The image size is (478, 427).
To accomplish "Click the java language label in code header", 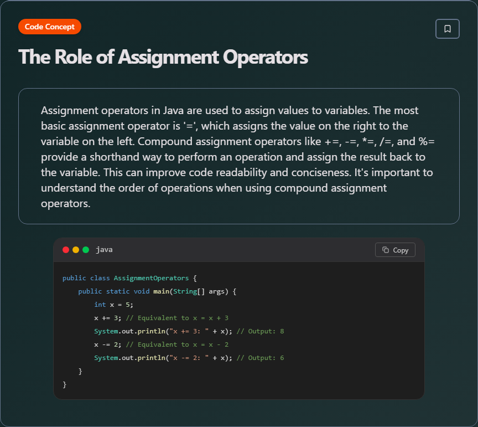I will [x=104, y=249].
